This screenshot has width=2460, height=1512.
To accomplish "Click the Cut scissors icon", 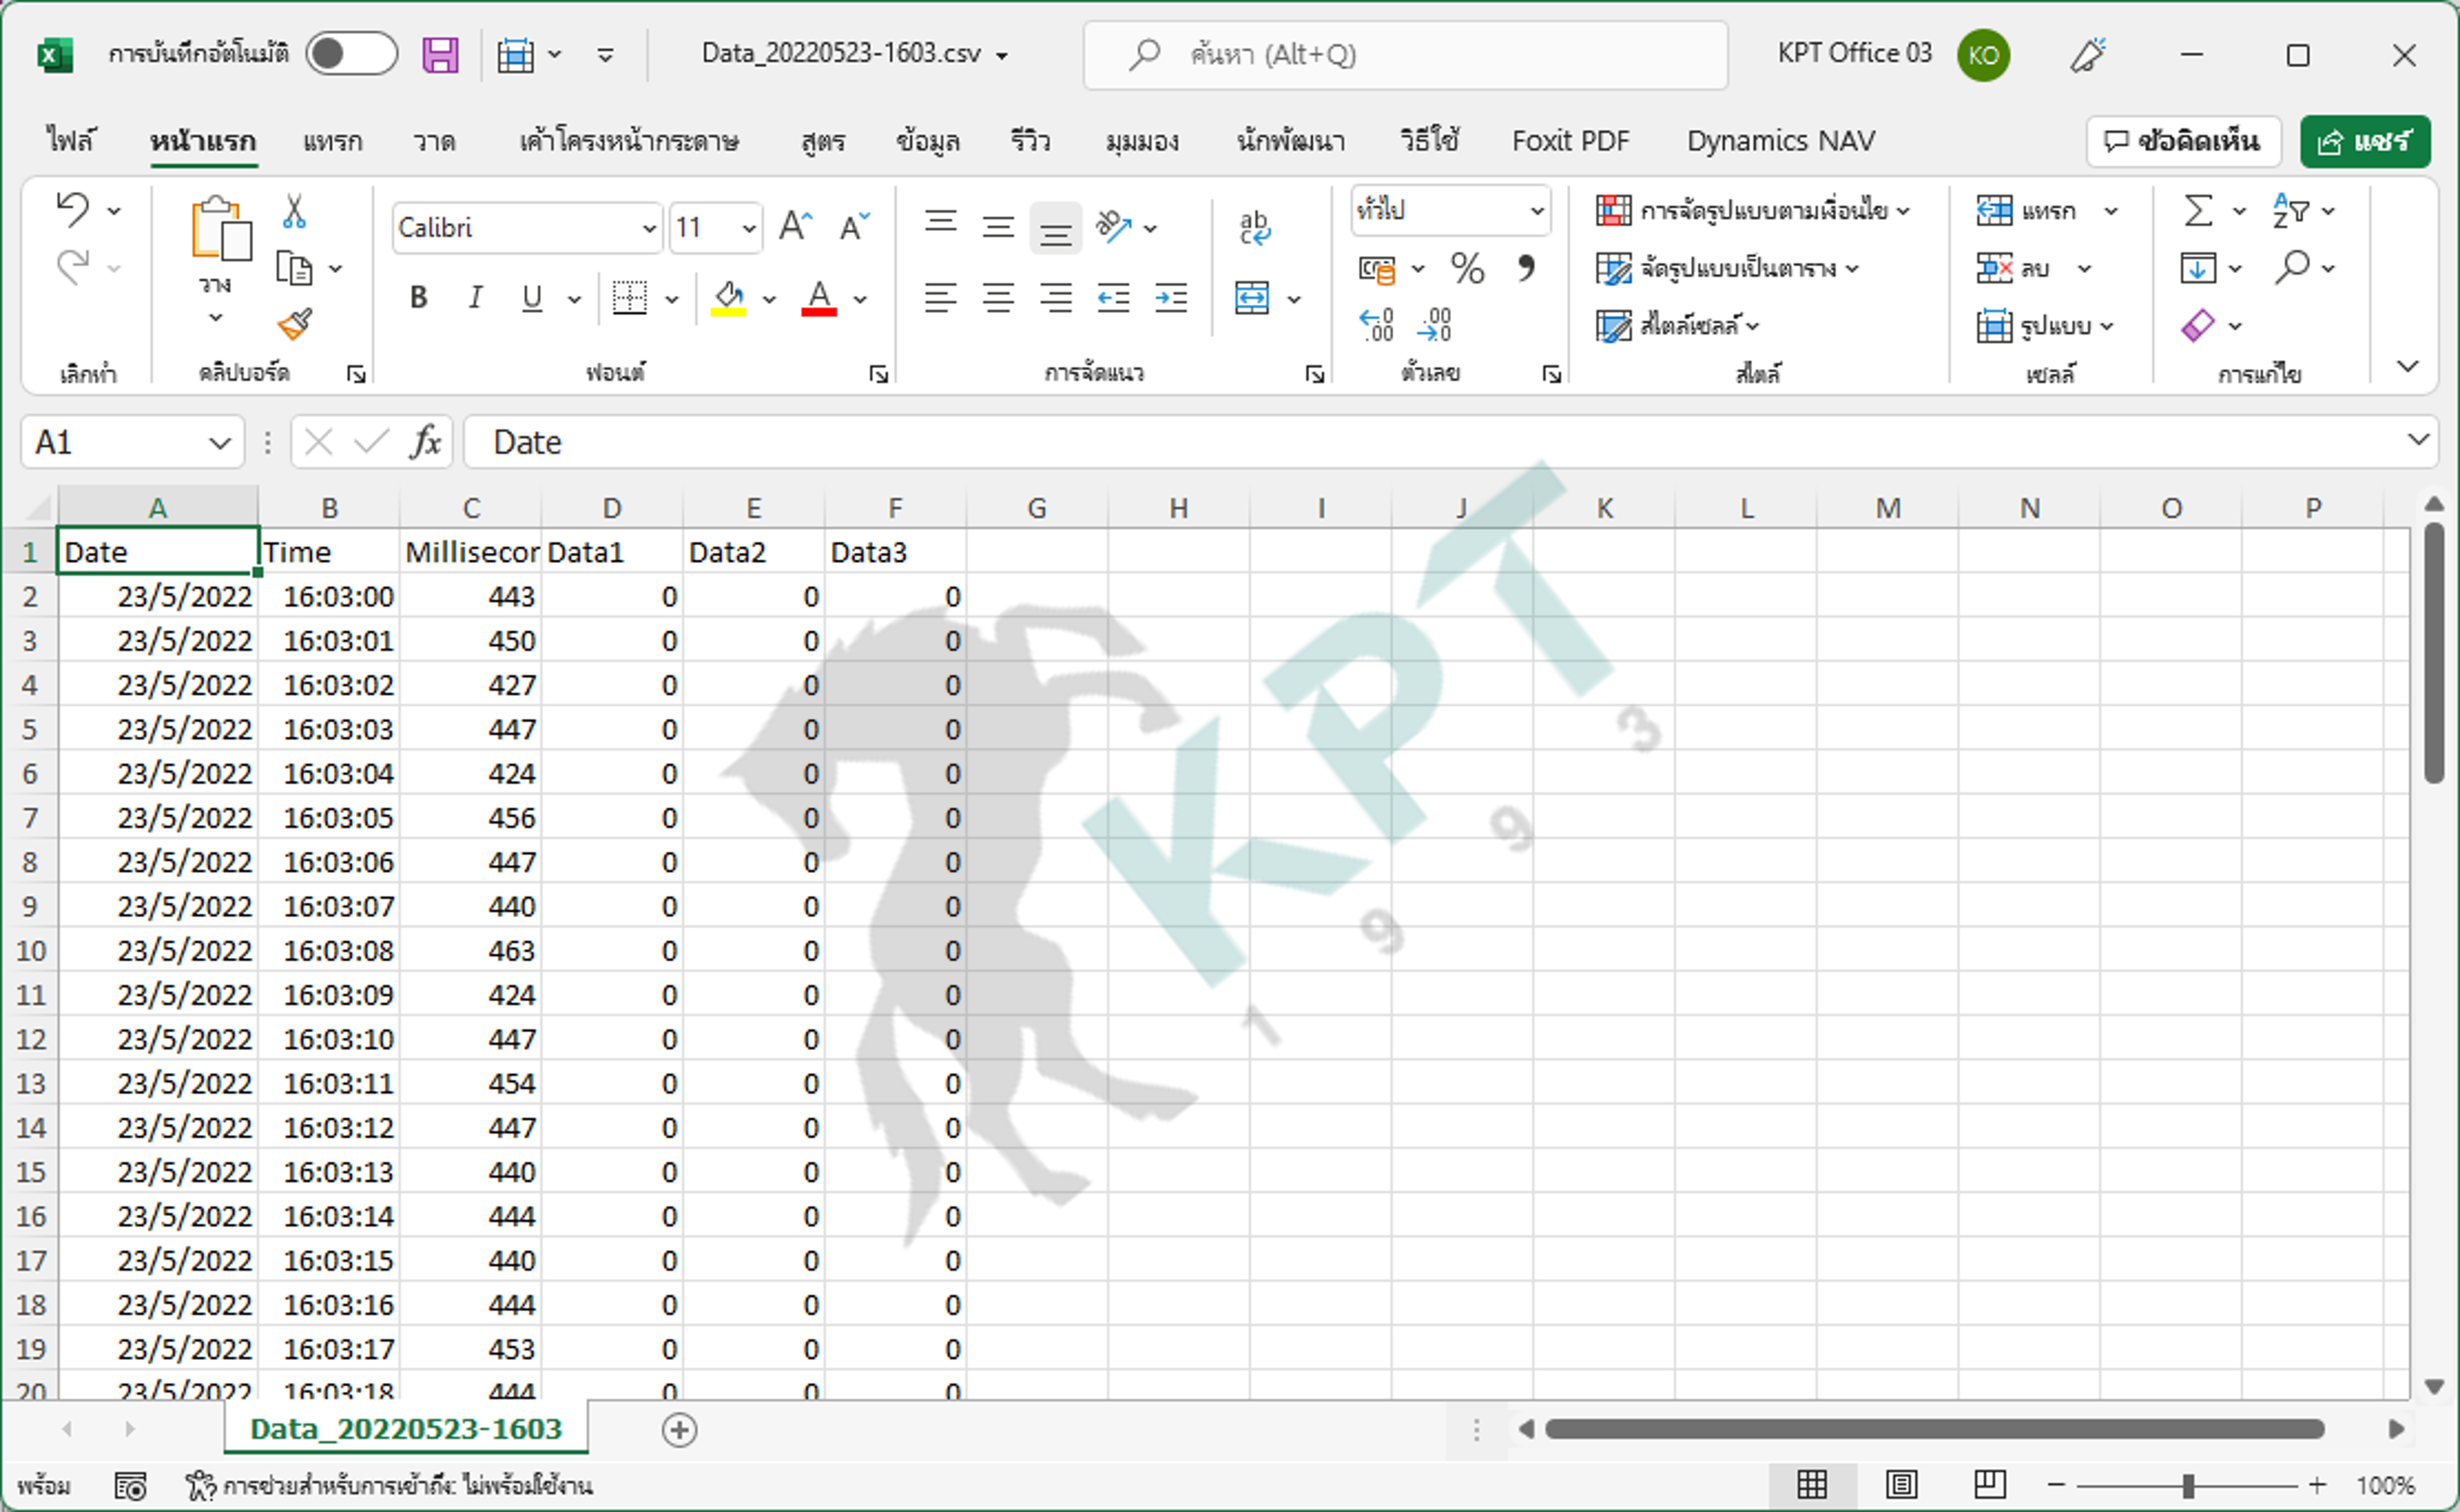I will pos(294,211).
